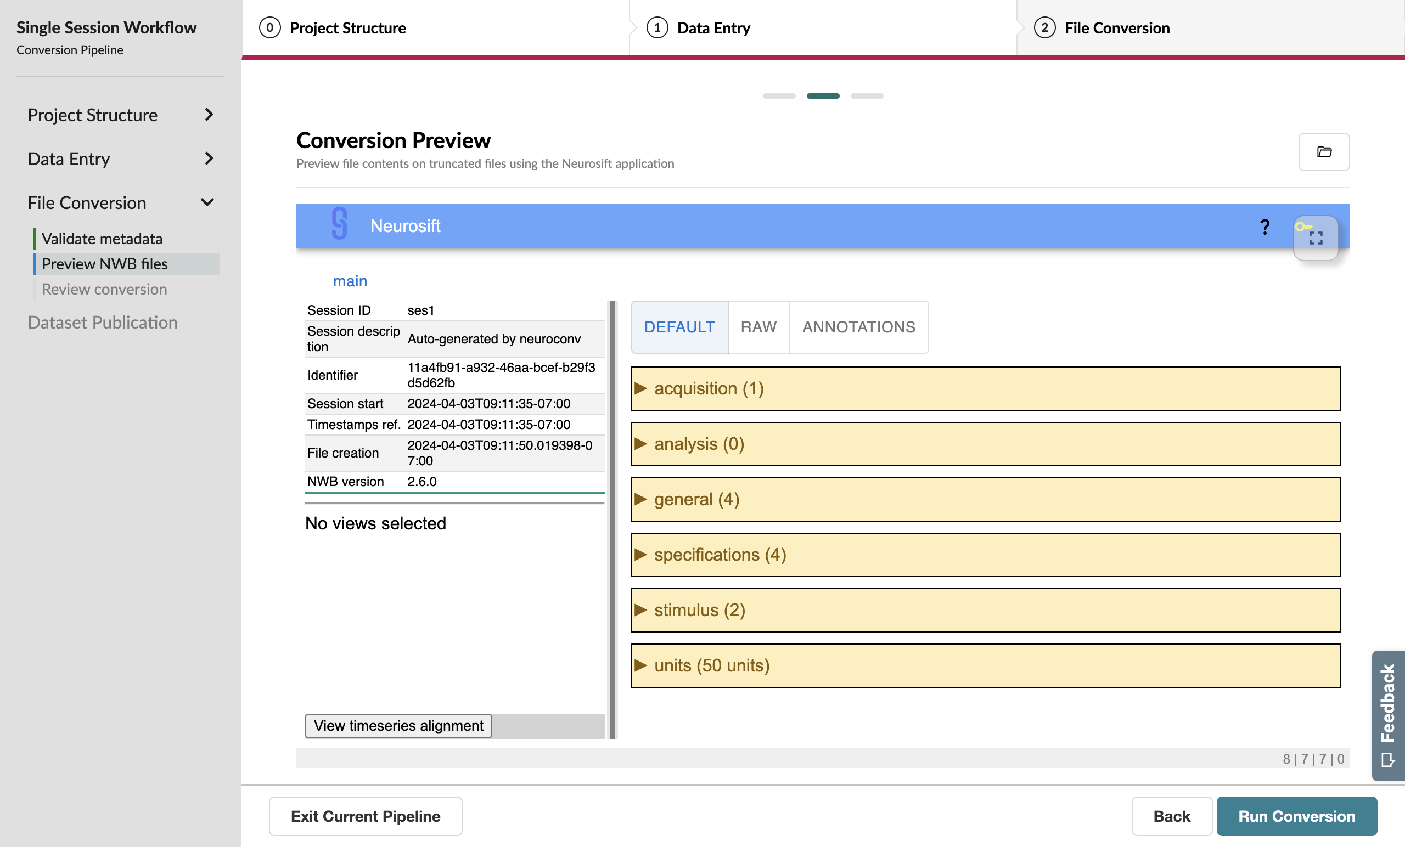Click the Neurosift question mark help icon
The height and width of the screenshot is (847, 1405).
(1264, 227)
